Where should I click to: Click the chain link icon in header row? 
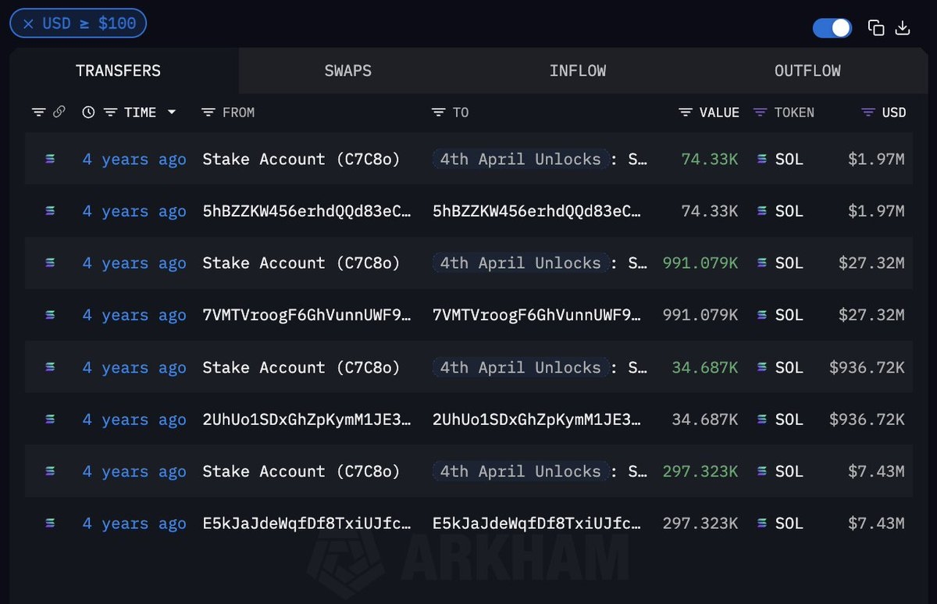pos(59,113)
